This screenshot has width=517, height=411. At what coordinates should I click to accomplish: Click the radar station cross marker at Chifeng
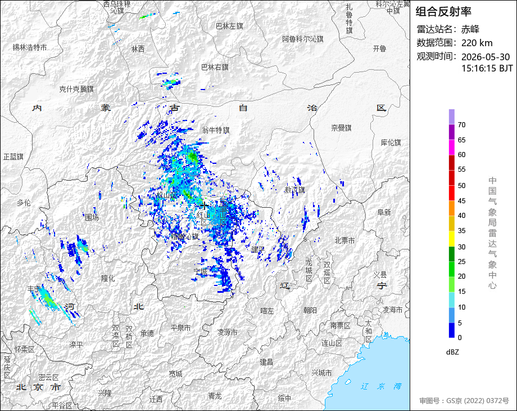pyautogui.click(x=205, y=206)
